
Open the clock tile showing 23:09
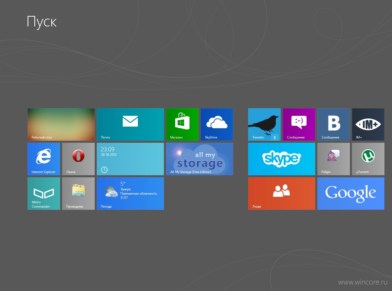click(x=130, y=159)
